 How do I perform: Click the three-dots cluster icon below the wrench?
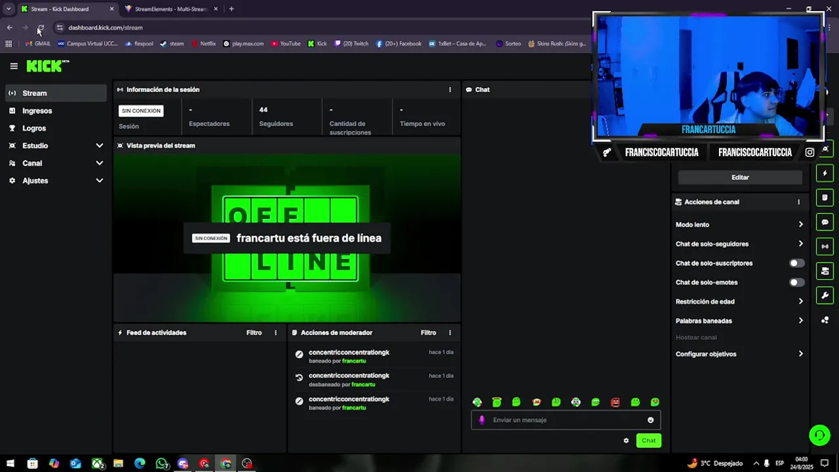tap(825, 320)
